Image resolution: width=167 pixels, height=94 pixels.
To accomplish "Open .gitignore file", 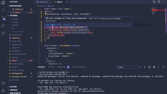I will [x=16, y=48].
